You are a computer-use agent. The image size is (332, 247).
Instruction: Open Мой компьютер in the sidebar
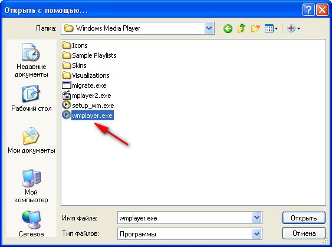pos(31,186)
